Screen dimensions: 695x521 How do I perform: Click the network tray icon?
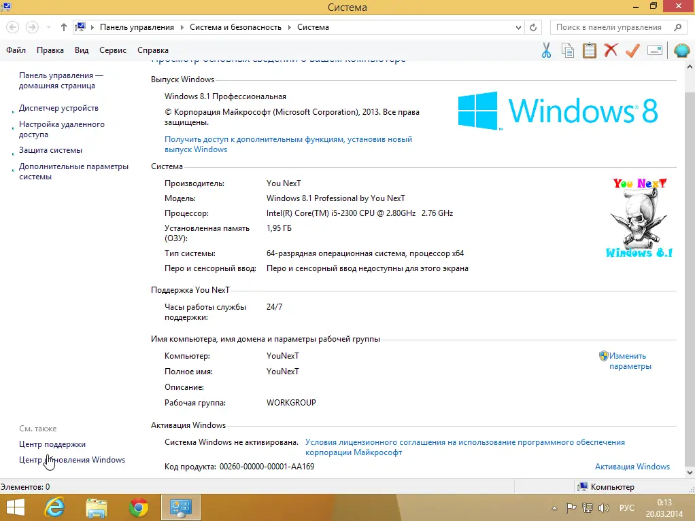click(x=588, y=508)
